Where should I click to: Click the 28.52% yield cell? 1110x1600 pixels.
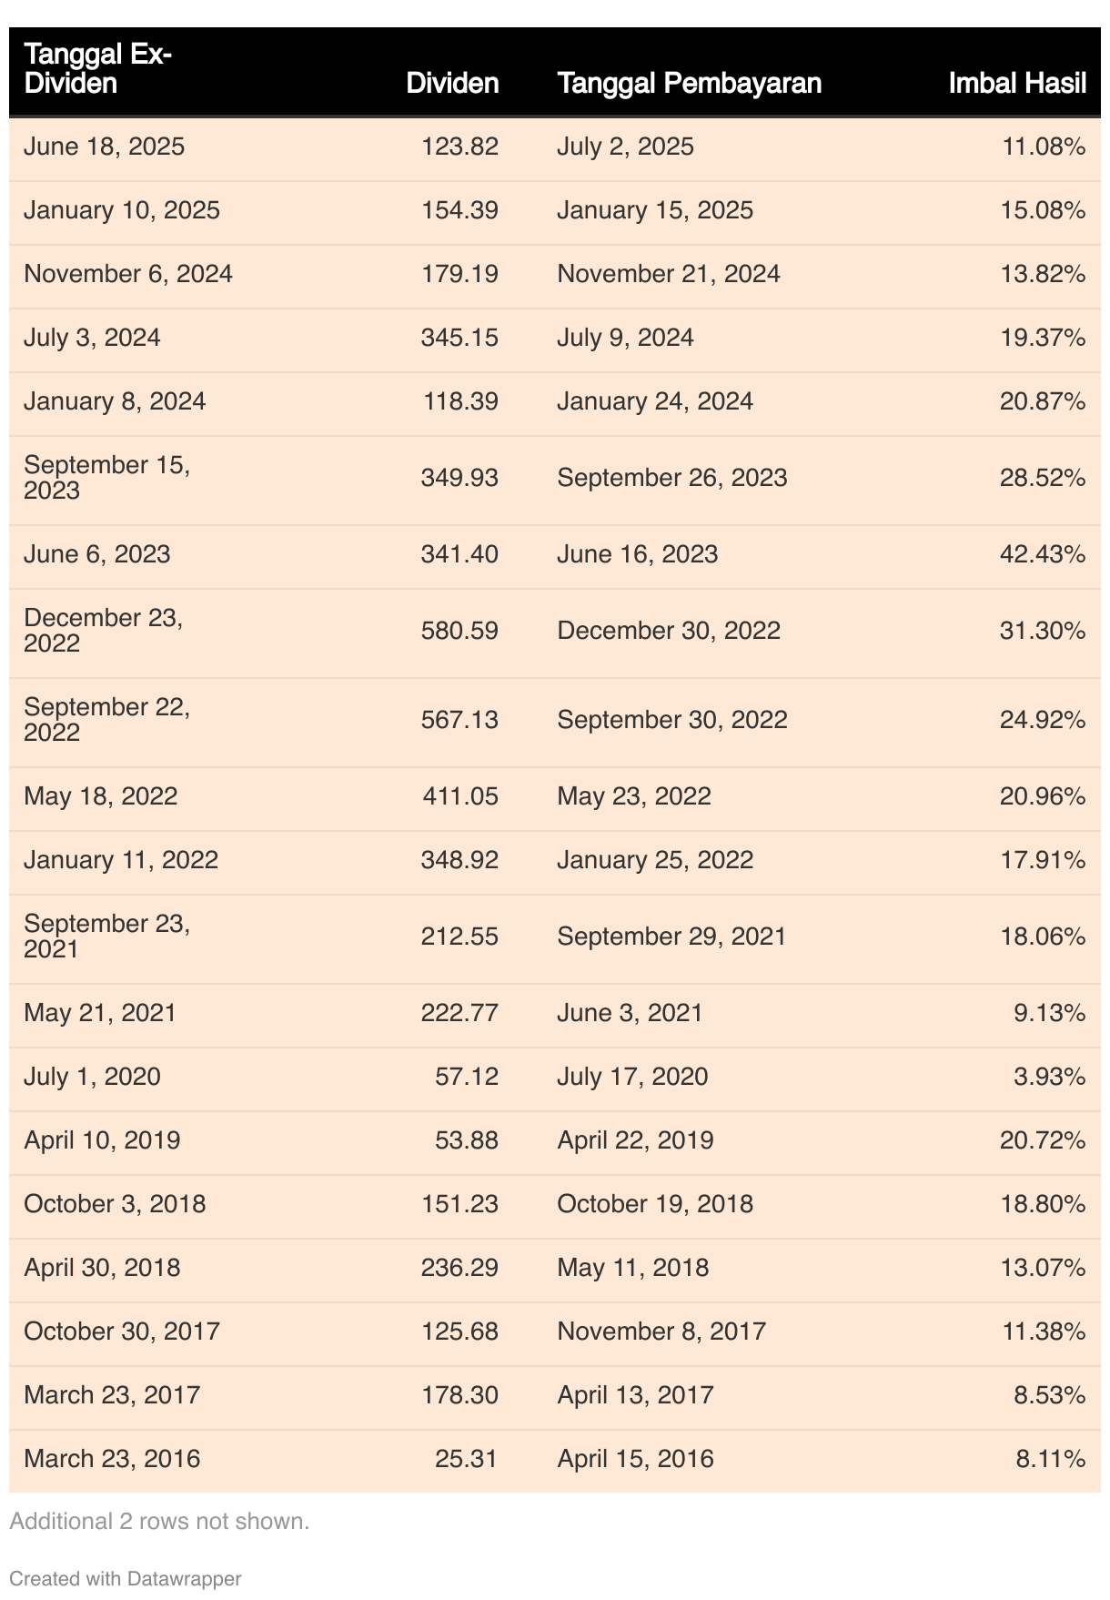(x=1043, y=478)
